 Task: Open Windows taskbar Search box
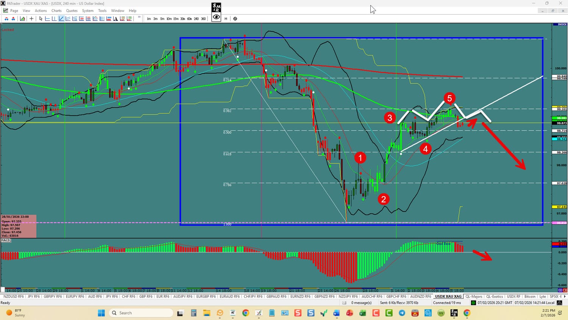coord(141,313)
